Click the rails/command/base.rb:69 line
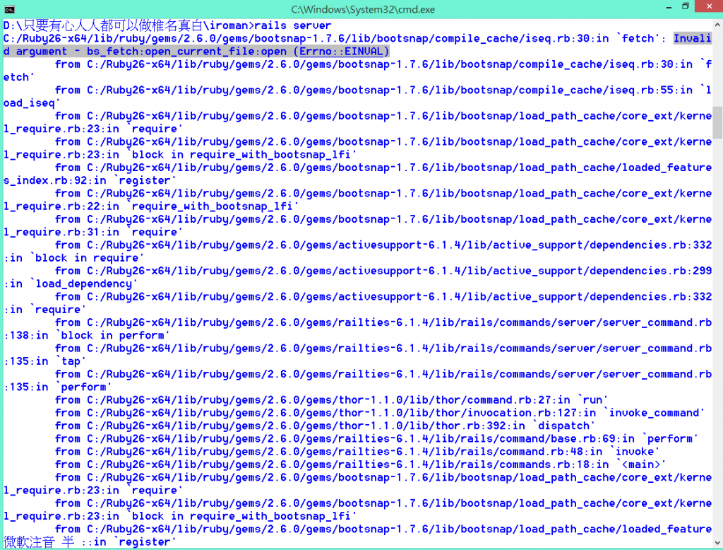723x550 pixels. coord(376,439)
